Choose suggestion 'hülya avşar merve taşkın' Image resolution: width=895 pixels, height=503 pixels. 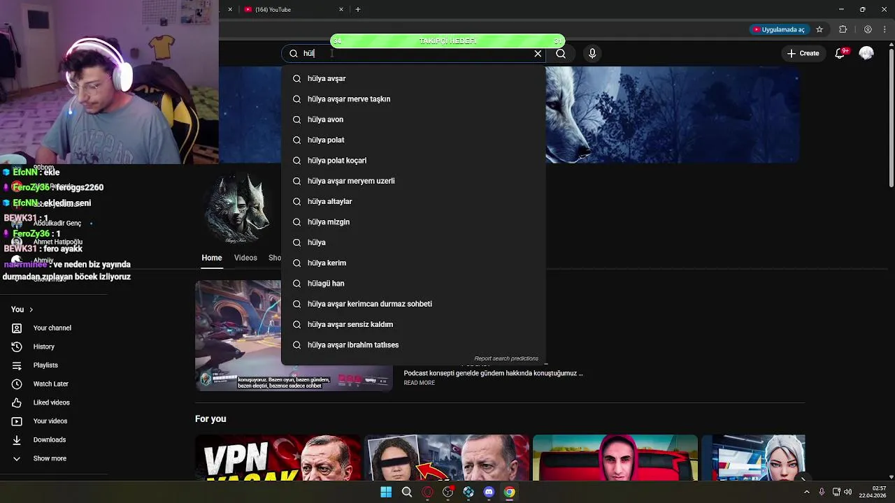coord(413,99)
